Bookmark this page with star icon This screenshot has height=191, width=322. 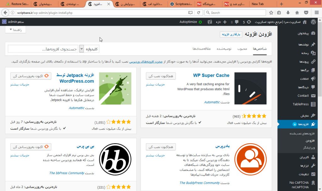pyautogui.click(x=271, y=13)
